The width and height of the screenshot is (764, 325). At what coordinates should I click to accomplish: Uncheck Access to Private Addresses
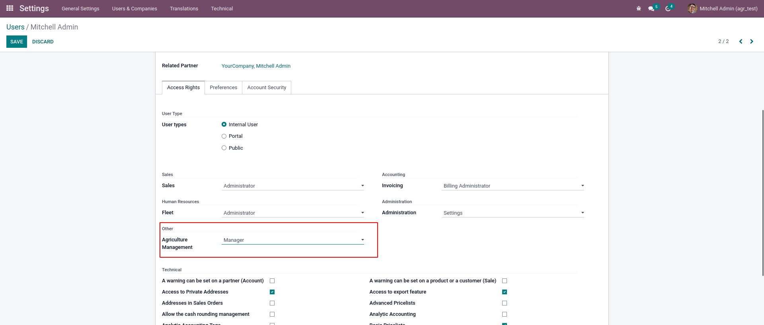pyautogui.click(x=272, y=292)
